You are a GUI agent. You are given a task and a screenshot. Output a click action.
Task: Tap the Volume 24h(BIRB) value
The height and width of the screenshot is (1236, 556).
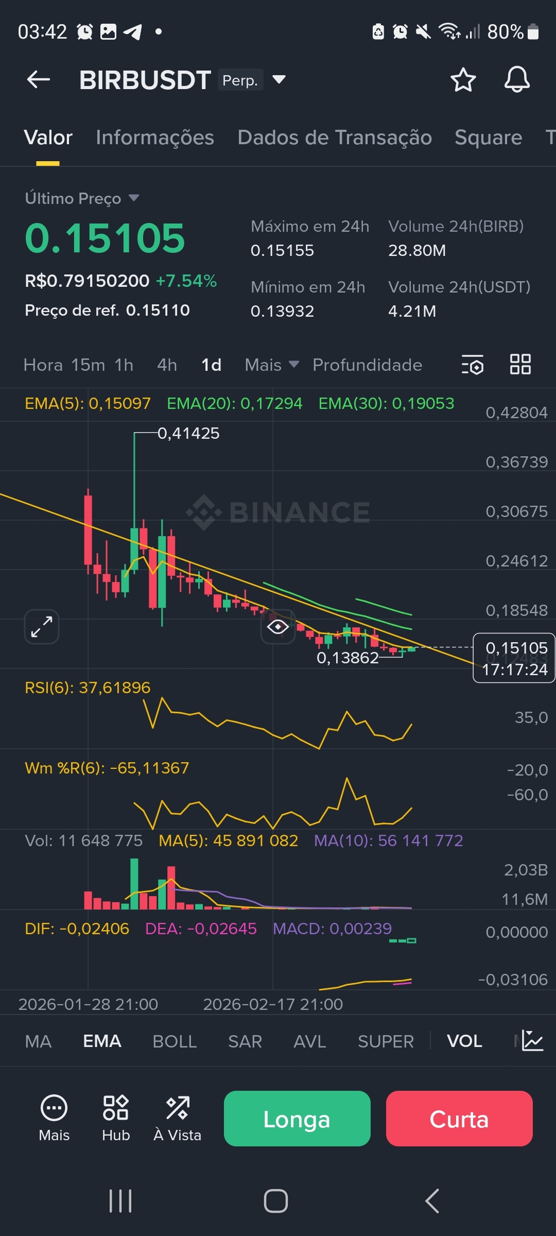[x=417, y=250]
